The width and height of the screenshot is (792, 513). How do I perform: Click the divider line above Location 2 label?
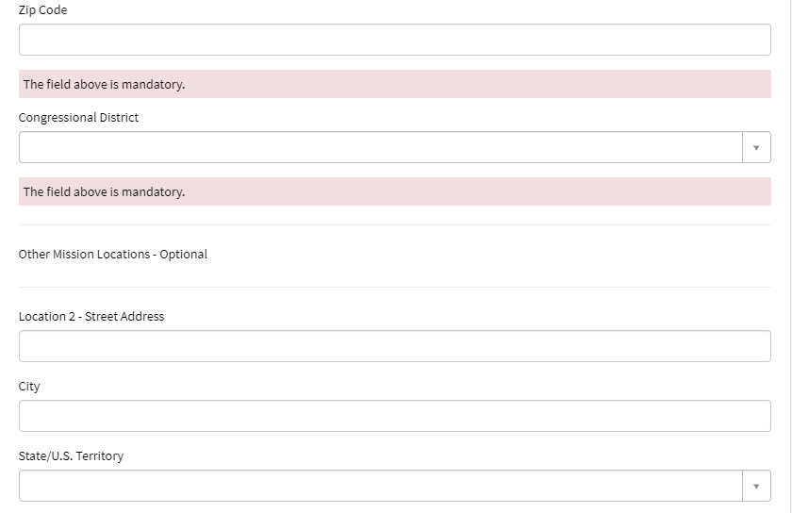click(394, 288)
